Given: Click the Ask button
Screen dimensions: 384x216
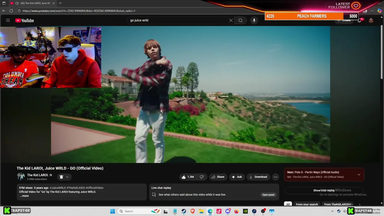Looking at the screenshot, I should [237, 177].
